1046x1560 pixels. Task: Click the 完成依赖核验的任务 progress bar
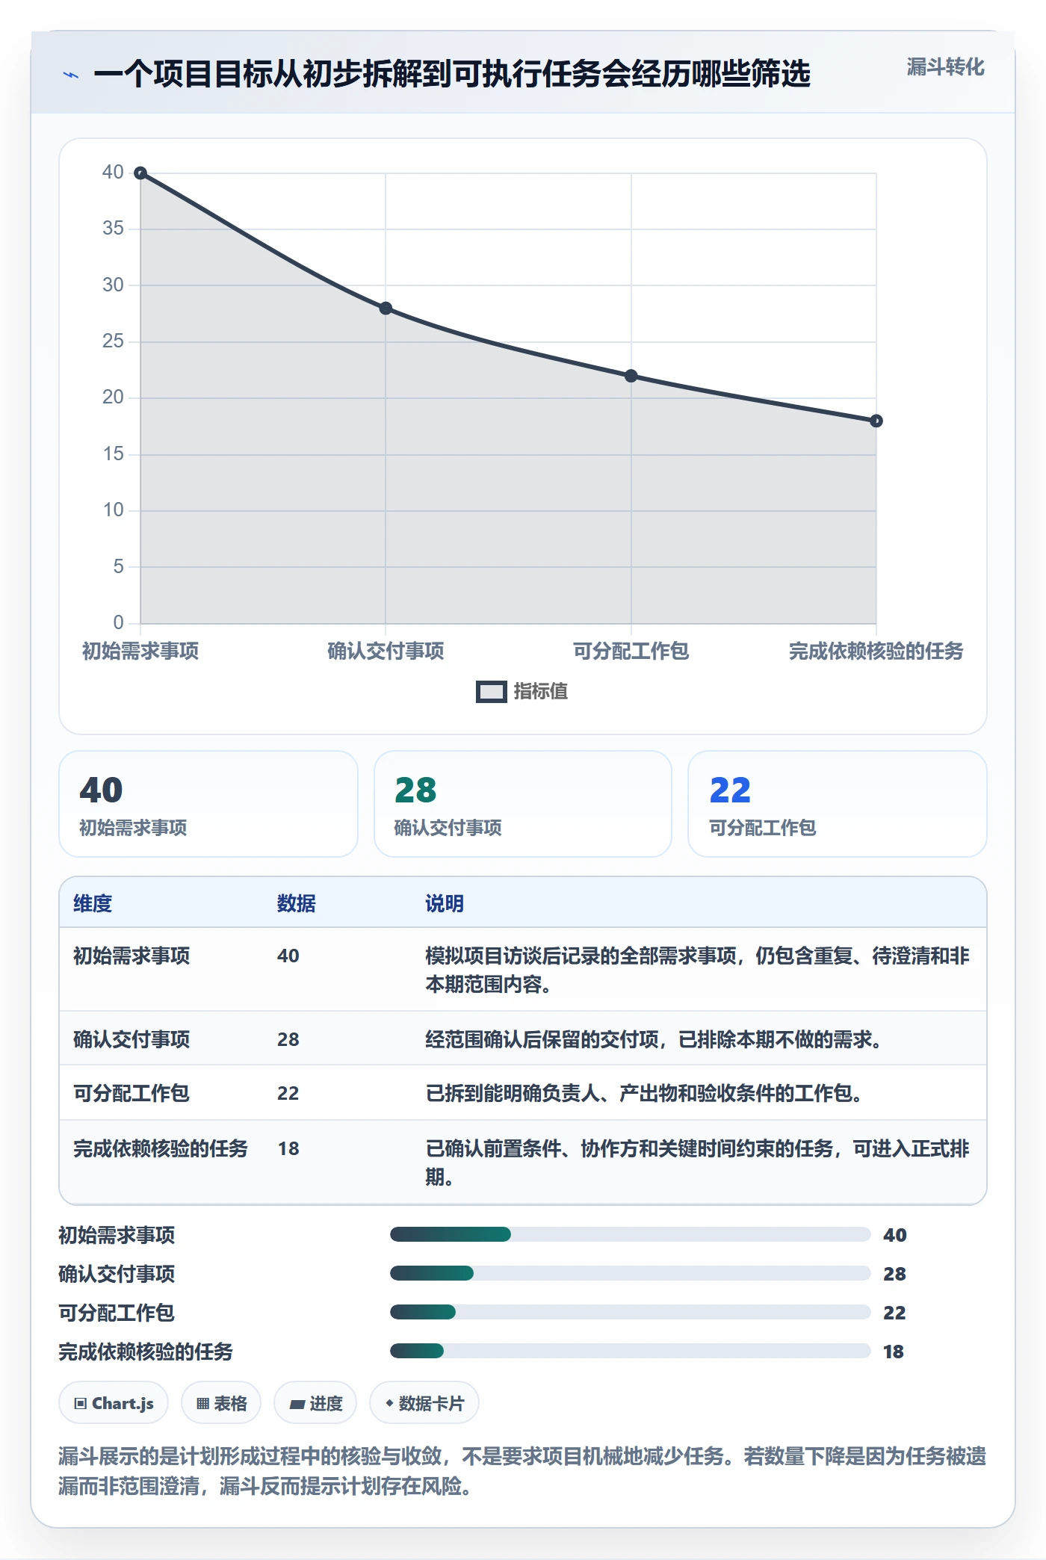tap(631, 1351)
